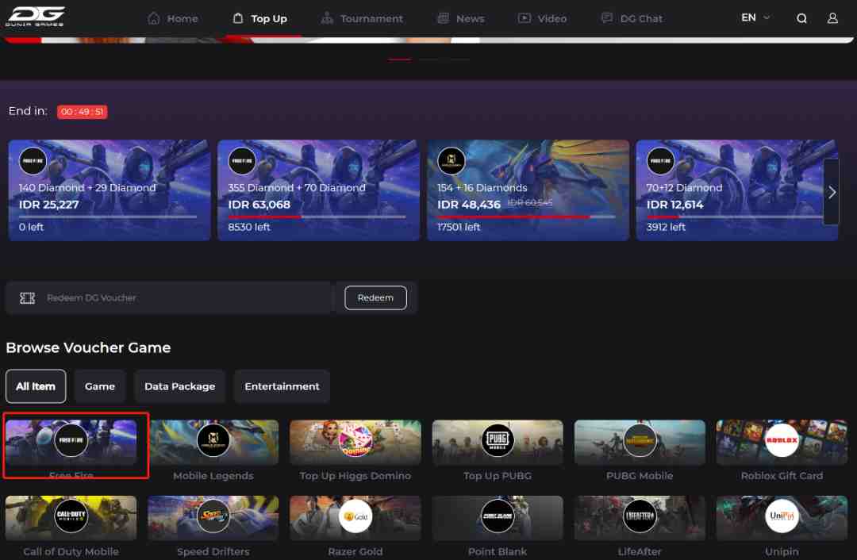This screenshot has height=560, width=857.
Task: Open the search icon in header
Action: tap(801, 18)
